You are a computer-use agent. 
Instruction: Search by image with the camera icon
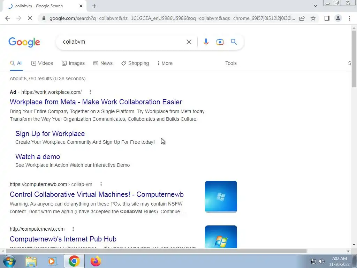point(220,42)
